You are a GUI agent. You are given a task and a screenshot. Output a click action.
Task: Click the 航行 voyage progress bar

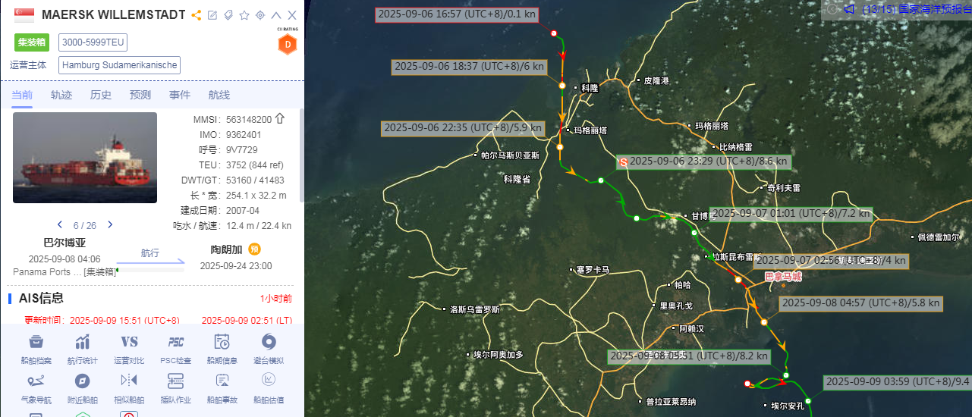pyautogui.click(x=150, y=268)
